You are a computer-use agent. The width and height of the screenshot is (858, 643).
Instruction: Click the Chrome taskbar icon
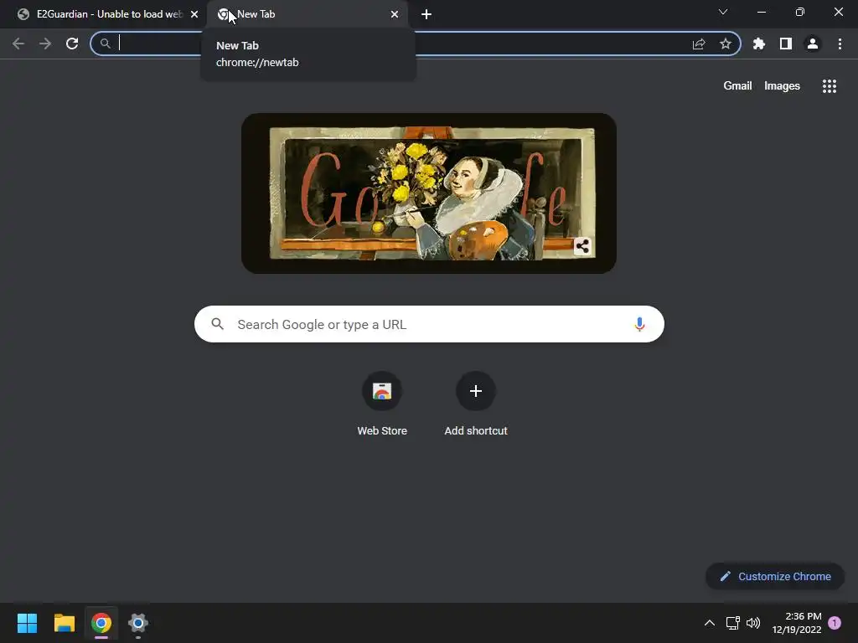101,623
